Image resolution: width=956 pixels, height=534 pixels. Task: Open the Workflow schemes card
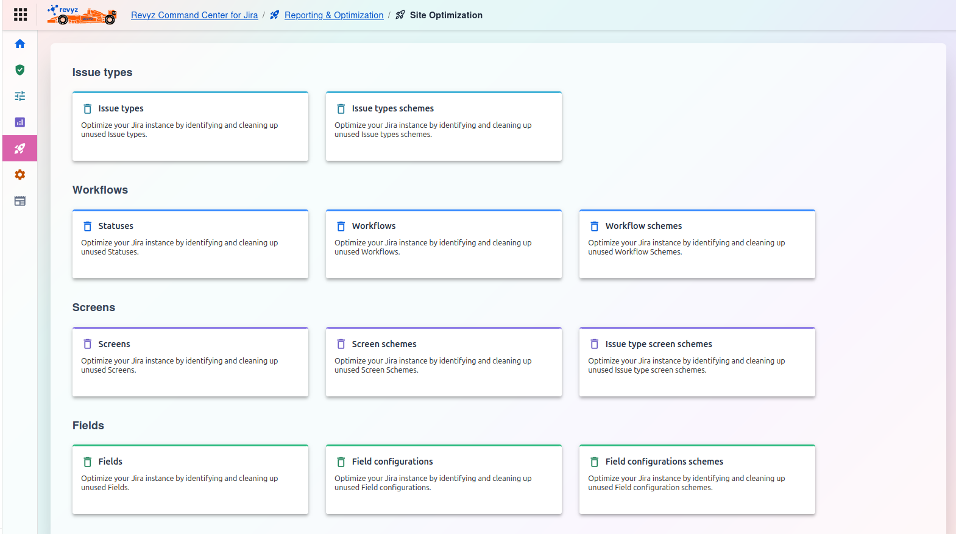coord(697,244)
